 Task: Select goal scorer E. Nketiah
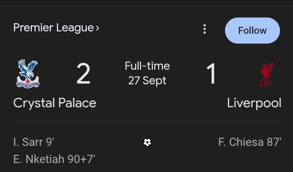39,159
